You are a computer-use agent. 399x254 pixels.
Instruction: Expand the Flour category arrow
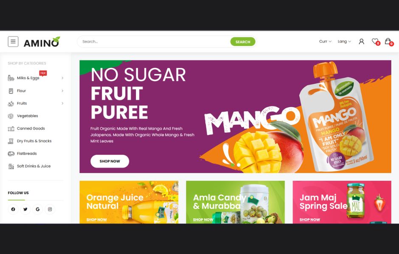62,91
